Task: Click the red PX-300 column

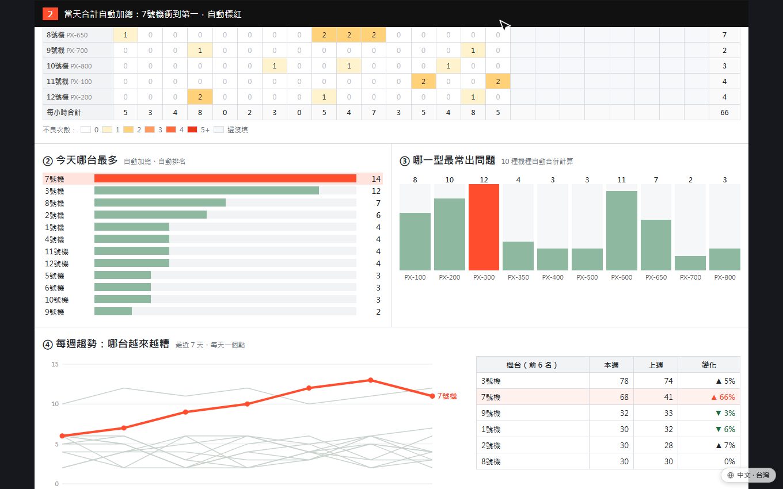Action: [x=484, y=227]
